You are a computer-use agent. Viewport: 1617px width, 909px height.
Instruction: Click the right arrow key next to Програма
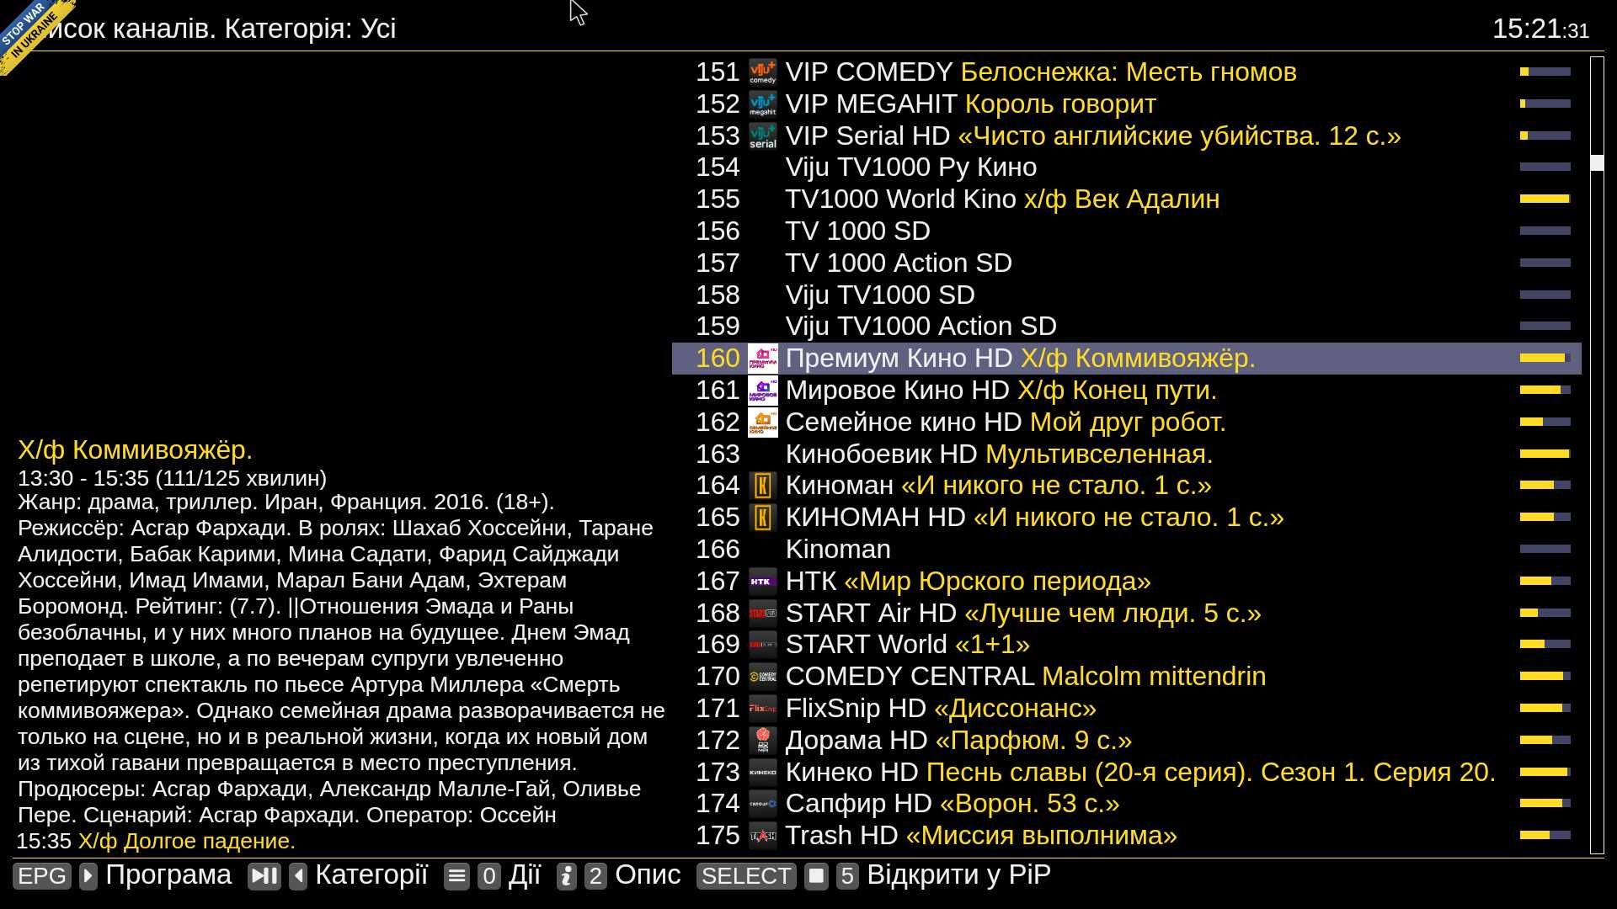(88, 876)
